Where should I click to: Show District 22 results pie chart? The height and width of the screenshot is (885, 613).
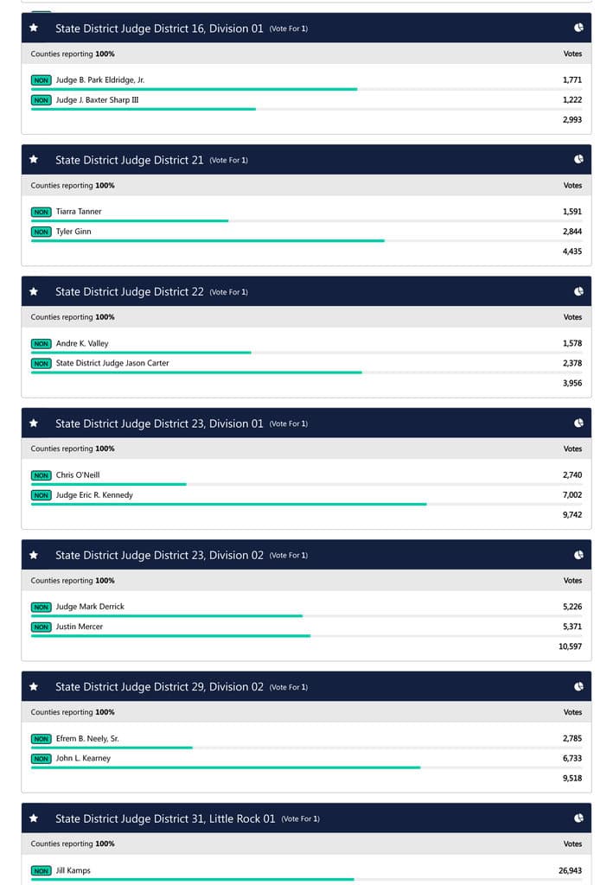[x=578, y=291]
